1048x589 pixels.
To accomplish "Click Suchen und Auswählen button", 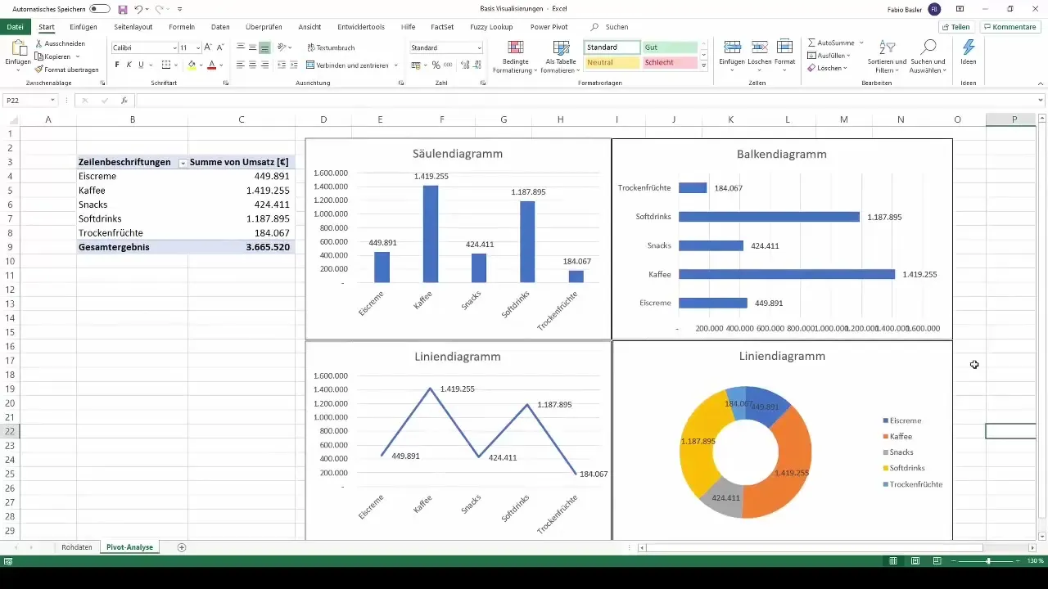I will [x=928, y=56].
